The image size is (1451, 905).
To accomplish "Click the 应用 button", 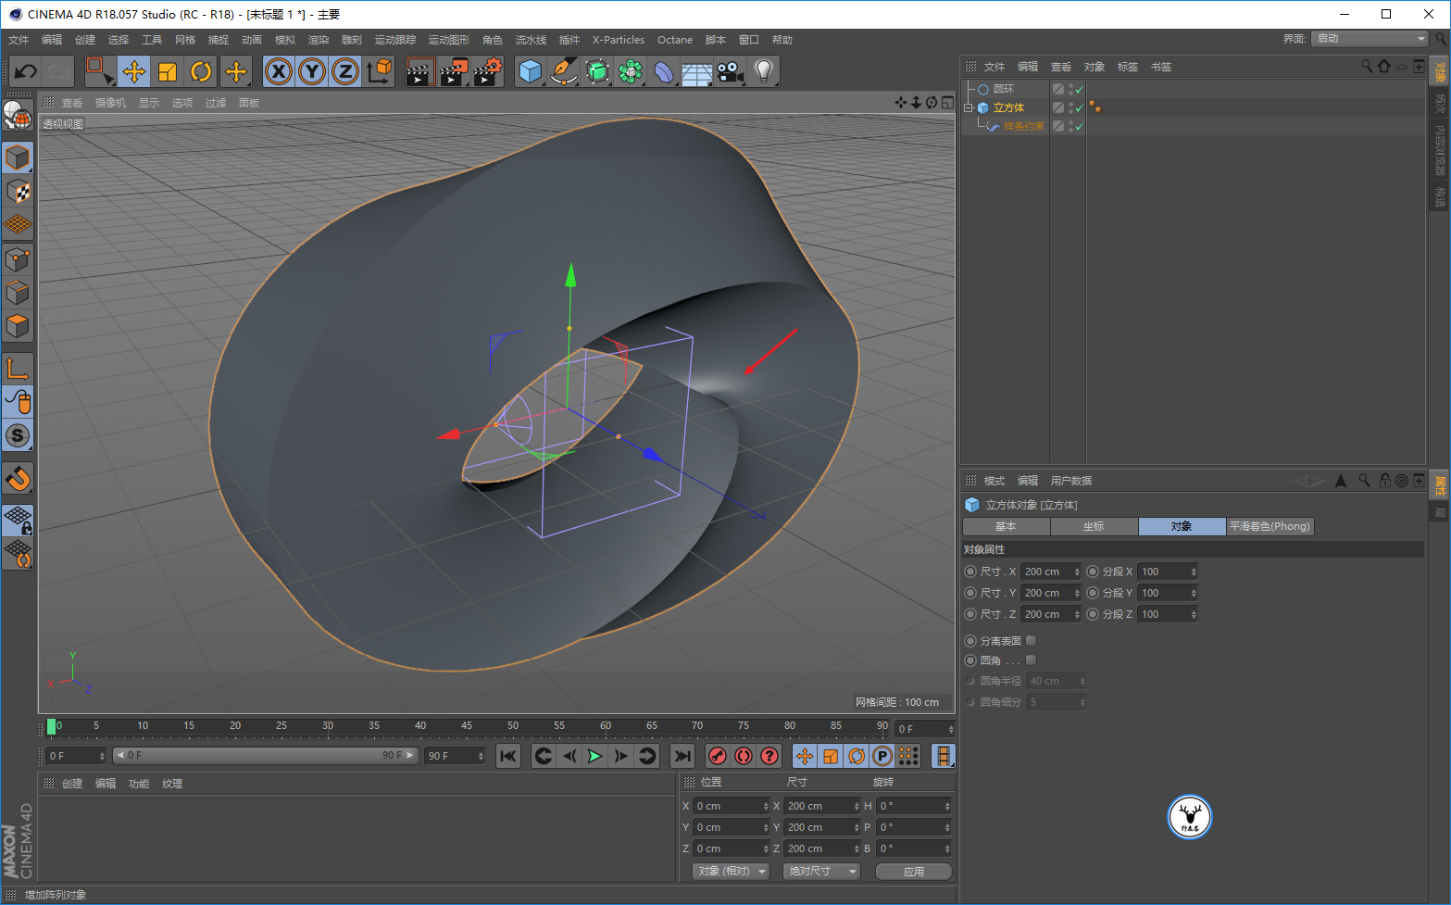I will point(914,871).
